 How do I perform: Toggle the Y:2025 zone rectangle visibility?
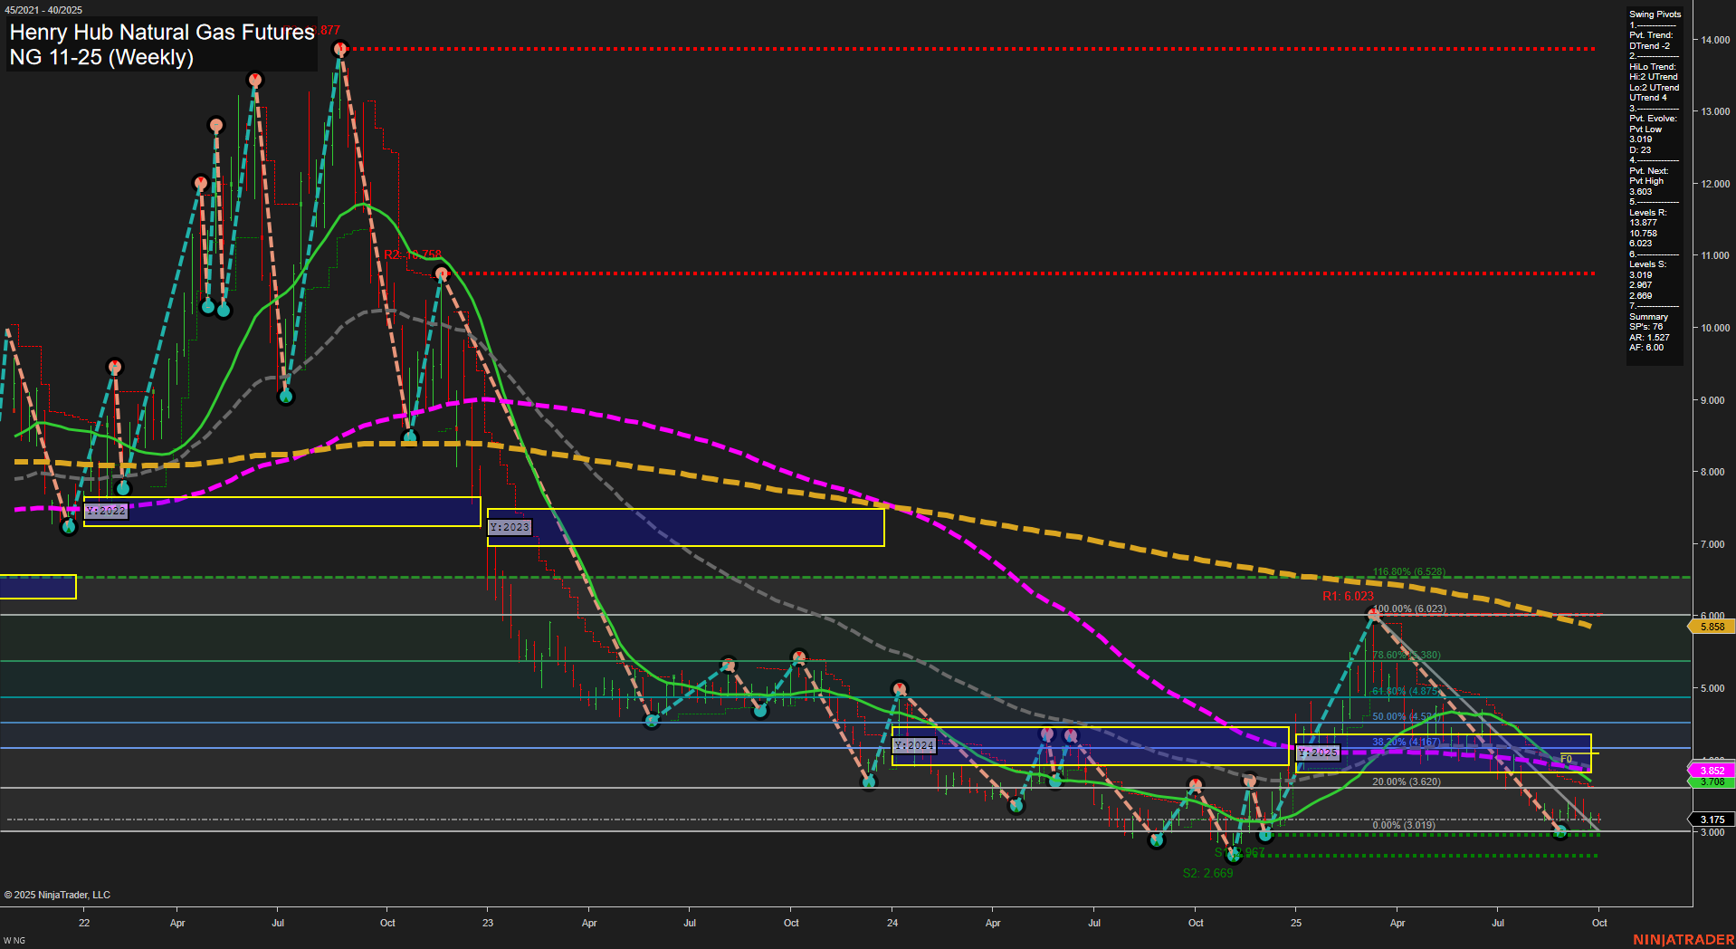tap(1319, 752)
